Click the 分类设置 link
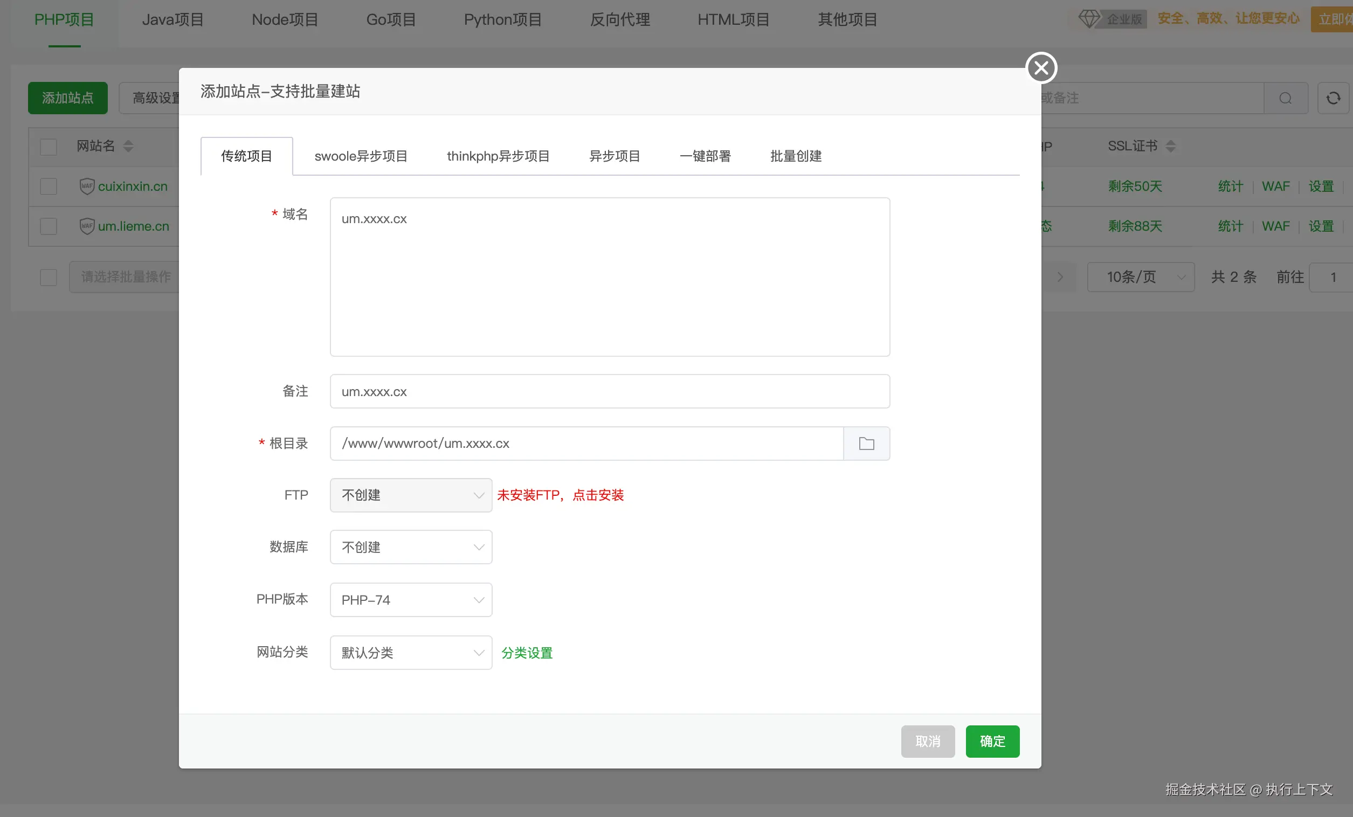Screen dimensions: 1353x817 (527, 652)
